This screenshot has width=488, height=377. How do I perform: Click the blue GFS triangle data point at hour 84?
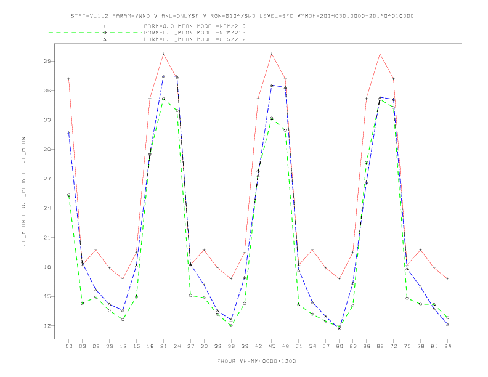[x=447, y=324]
